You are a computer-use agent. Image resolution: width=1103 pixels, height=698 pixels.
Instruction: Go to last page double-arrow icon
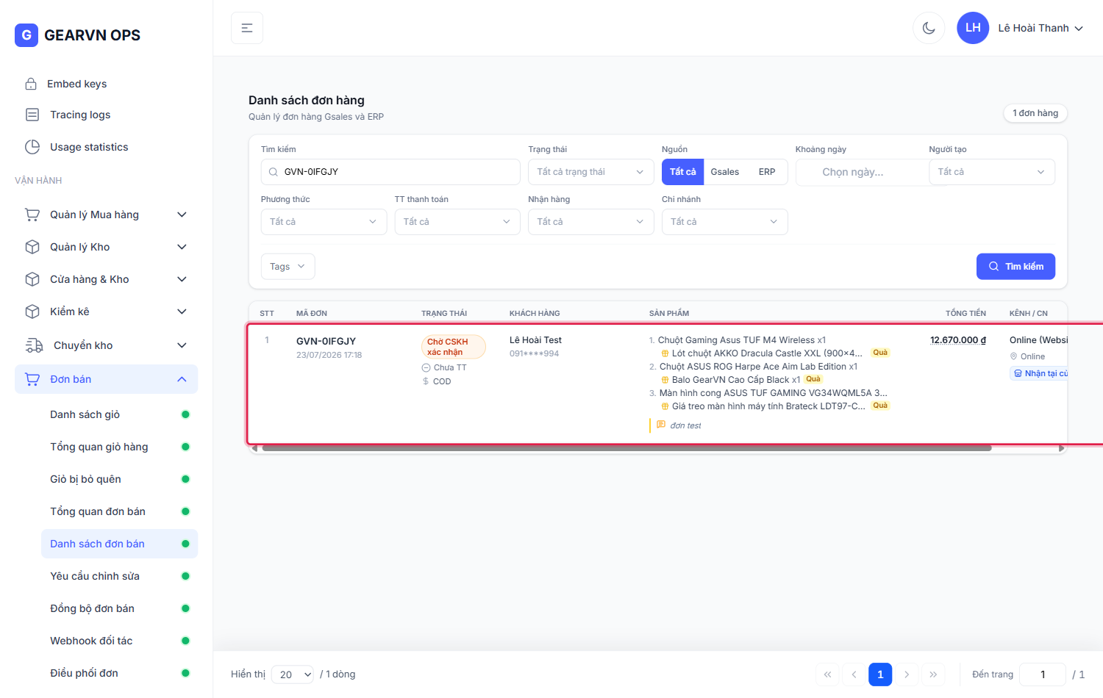(933, 674)
